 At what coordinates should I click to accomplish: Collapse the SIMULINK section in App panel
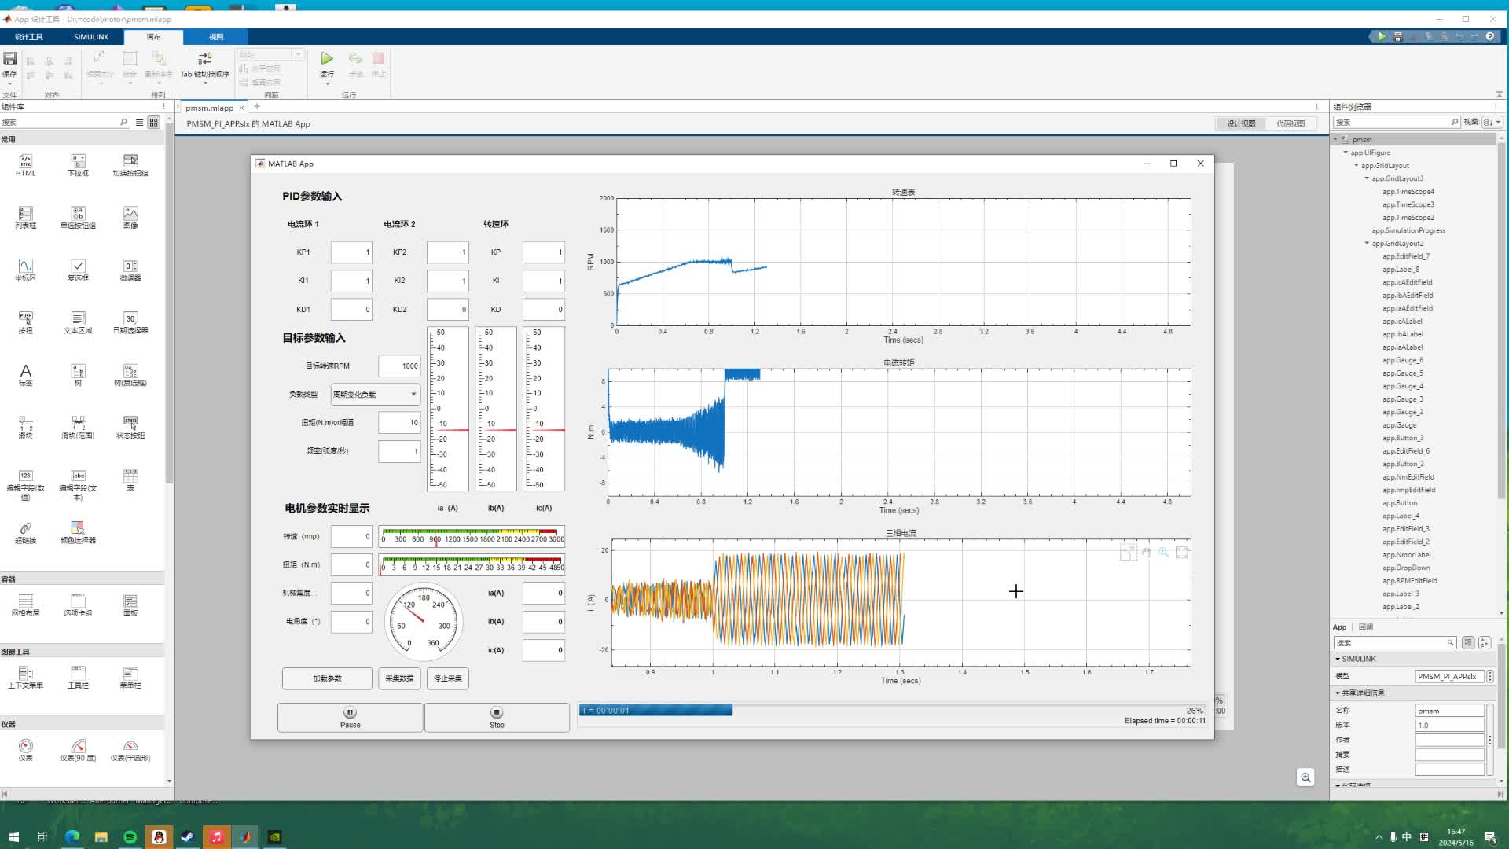tap(1338, 659)
